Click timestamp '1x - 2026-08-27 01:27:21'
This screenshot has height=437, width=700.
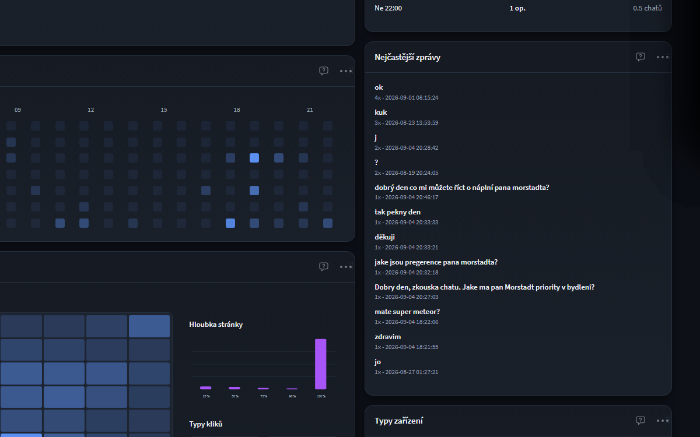[407, 372]
